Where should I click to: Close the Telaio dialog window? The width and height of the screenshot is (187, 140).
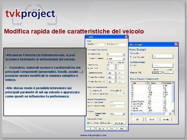point(126,37)
